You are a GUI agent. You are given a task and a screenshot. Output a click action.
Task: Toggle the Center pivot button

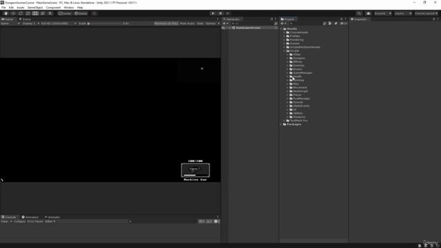pos(65,14)
